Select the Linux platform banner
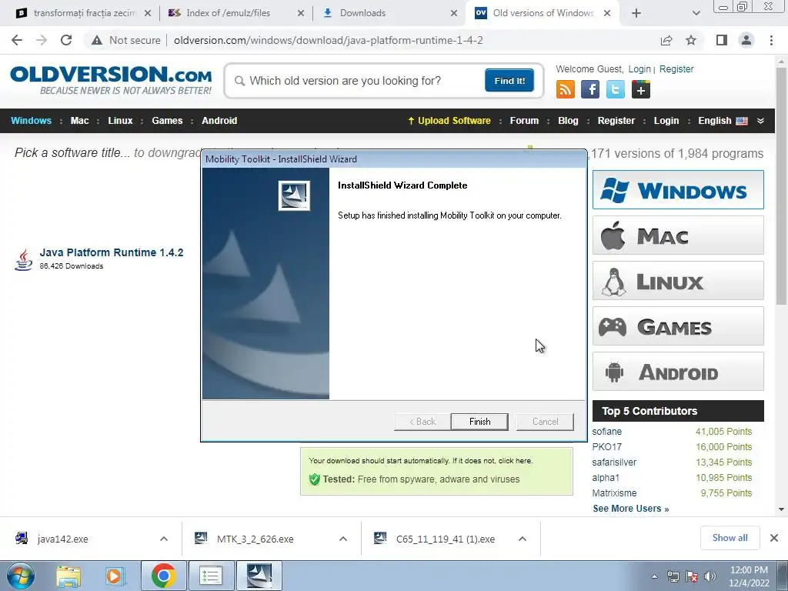Viewport: 788px width, 591px height. (x=678, y=281)
